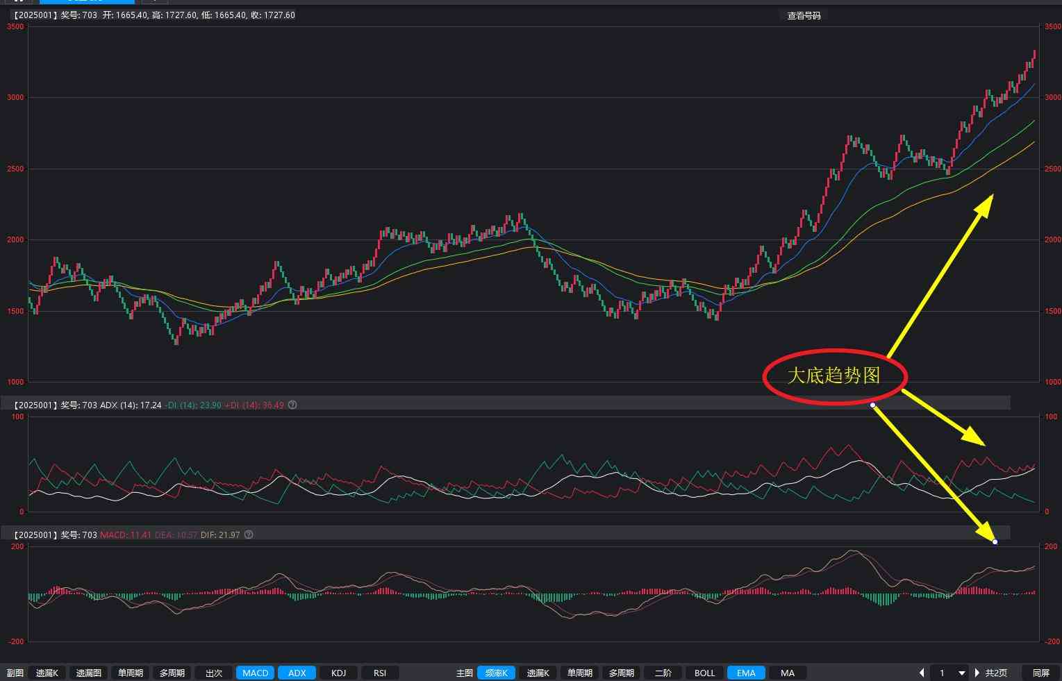The height and width of the screenshot is (681, 1062).
Task: Enable the 二阶 main chart option
Action: point(663,673)
